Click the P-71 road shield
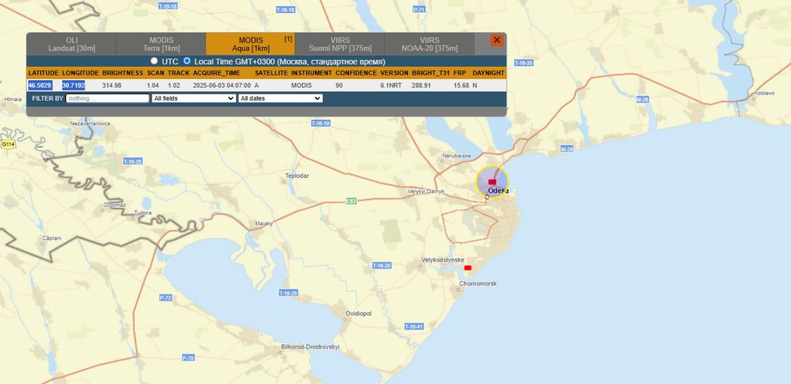The image size is (791, 384). [419, 9]
